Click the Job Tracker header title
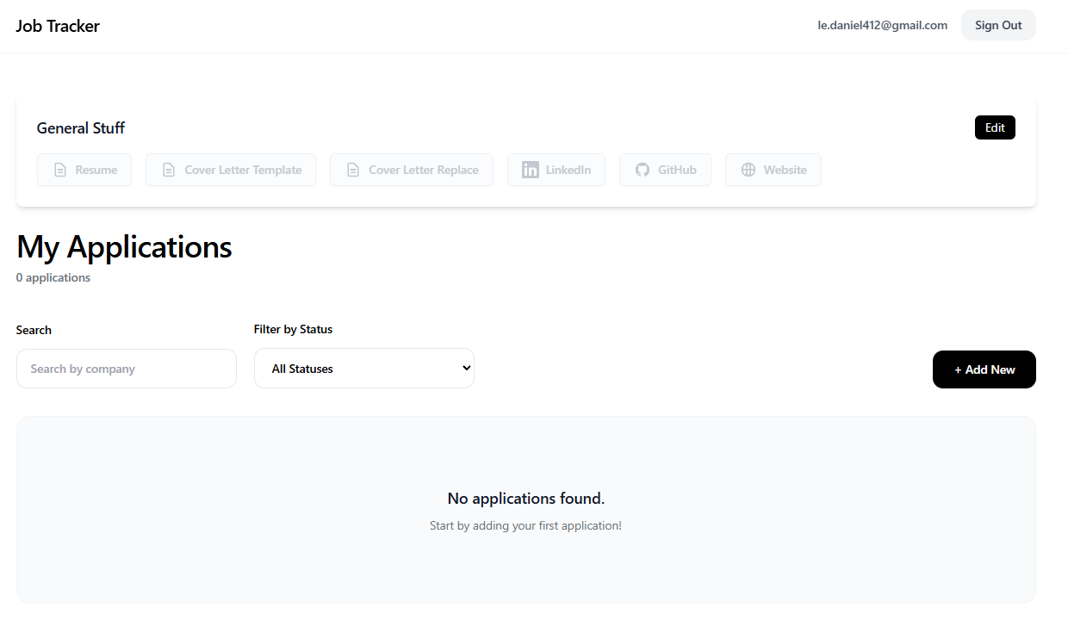 coord(58,26)
